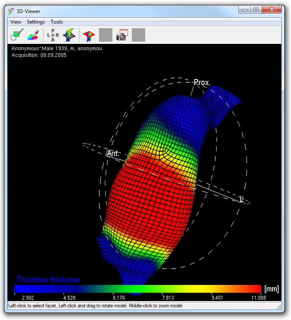Take a snapshot with the camera icon

pos(121,35)
